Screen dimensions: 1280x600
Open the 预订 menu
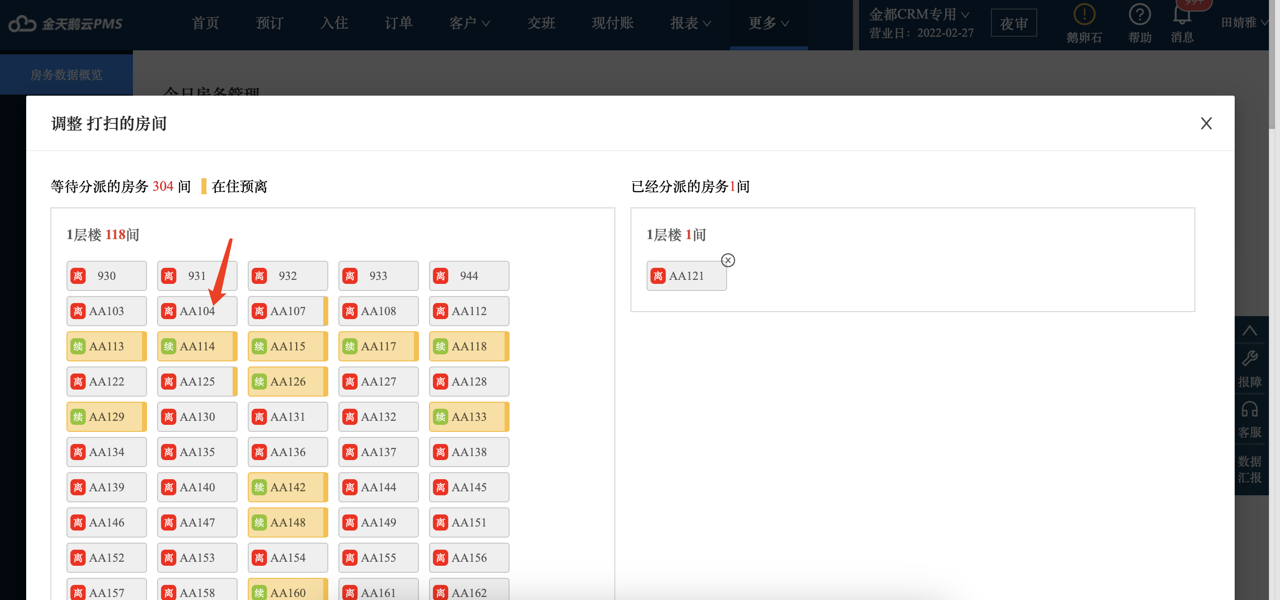269,23
